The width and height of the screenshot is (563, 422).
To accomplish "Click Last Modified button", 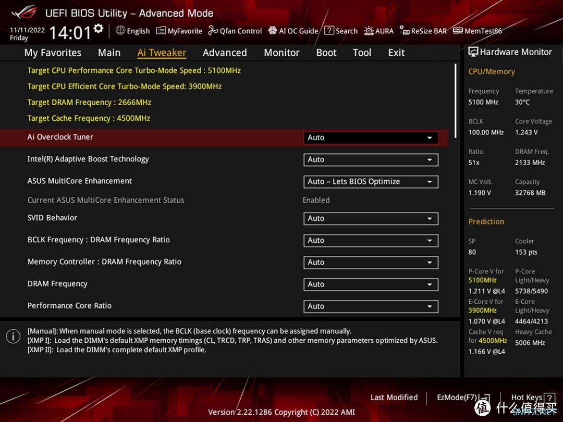I will (x=394, y=397).
